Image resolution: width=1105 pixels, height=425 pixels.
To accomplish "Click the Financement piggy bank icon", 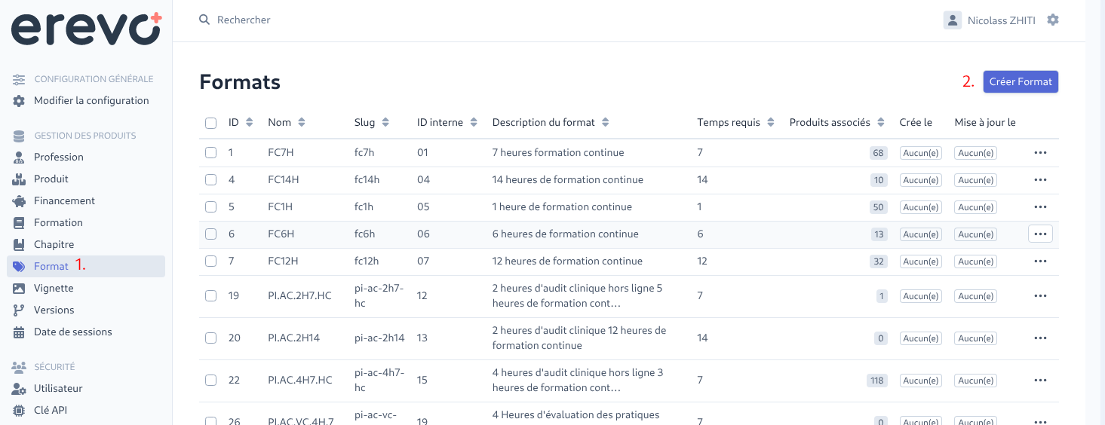I will [19, 200].
